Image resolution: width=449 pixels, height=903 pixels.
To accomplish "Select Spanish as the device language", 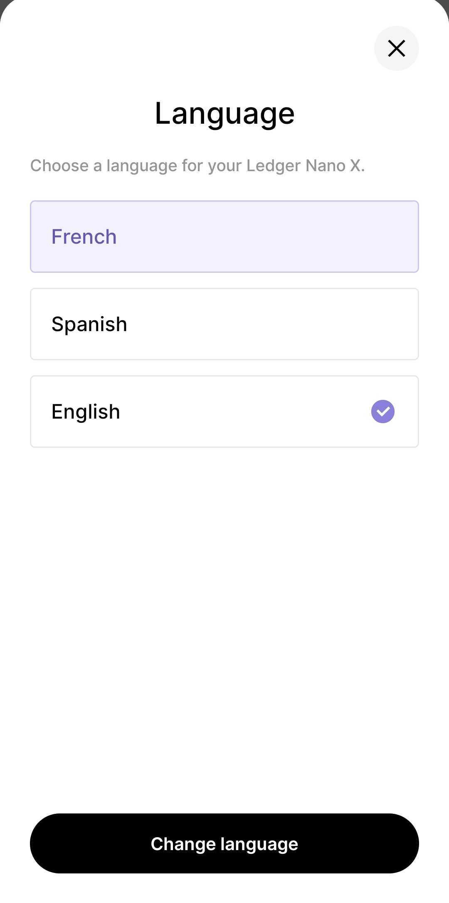I will point(224,324).
